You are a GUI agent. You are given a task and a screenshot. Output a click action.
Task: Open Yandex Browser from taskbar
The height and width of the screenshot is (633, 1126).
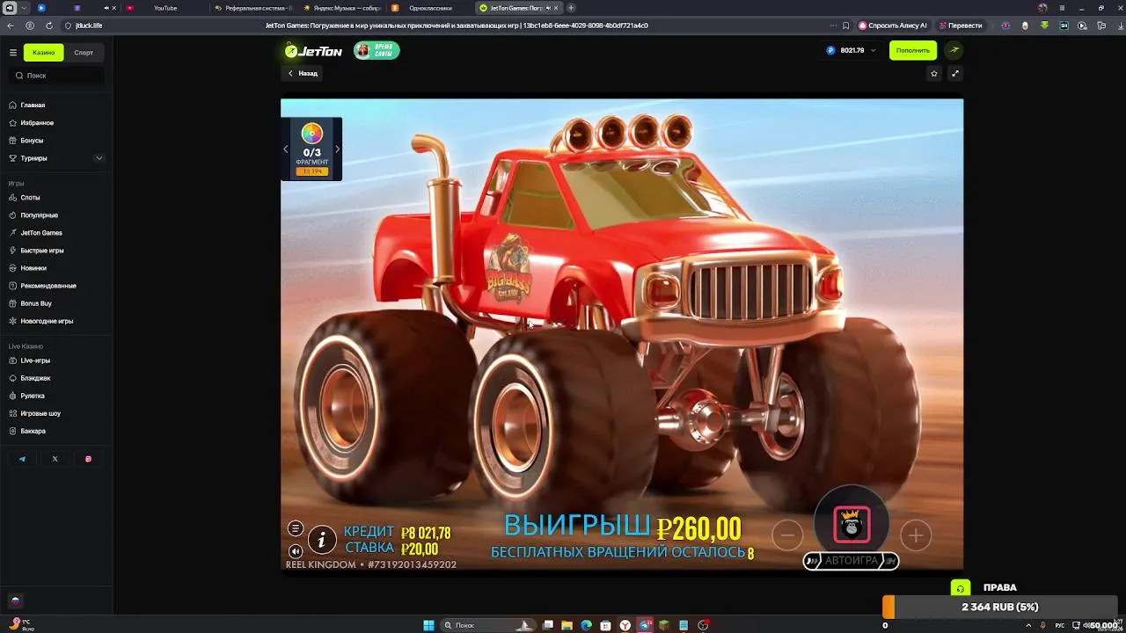coord(625,625)
